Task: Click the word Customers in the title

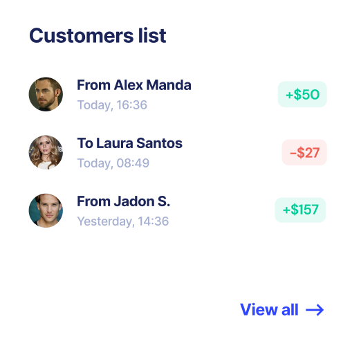Action: pyautogui.click(x=82, y=36)
